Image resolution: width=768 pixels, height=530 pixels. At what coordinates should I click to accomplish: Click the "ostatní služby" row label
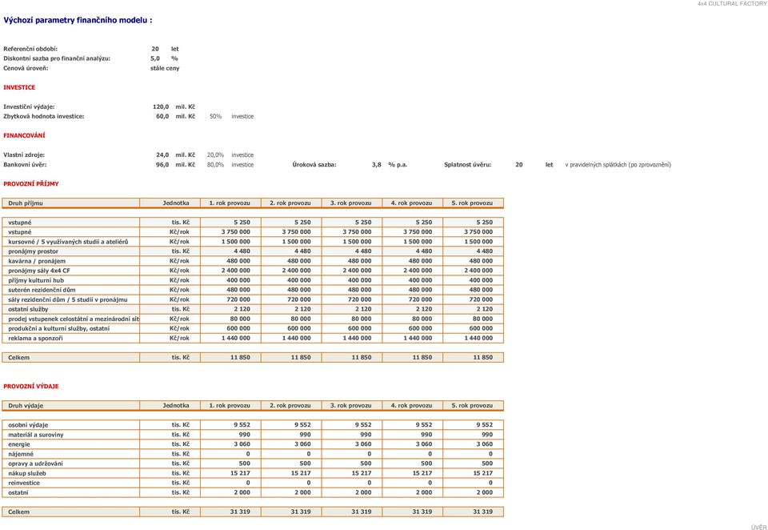coord(28,309)
